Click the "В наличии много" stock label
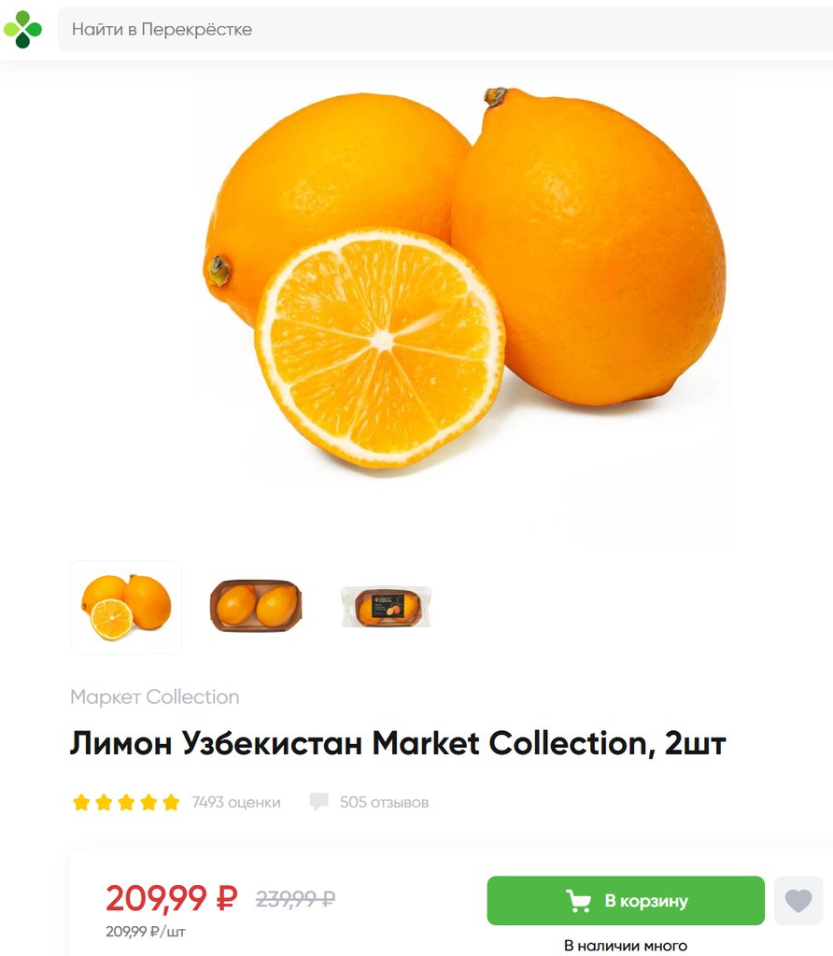 click(626, 946)
